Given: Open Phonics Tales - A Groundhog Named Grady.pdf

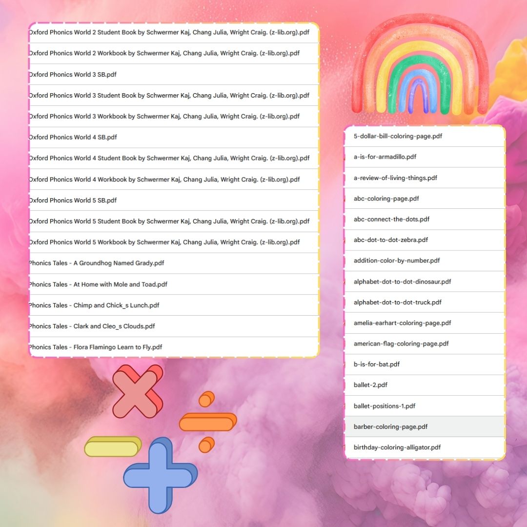Looking at the screenshot, I should click(x=97, y=263).
